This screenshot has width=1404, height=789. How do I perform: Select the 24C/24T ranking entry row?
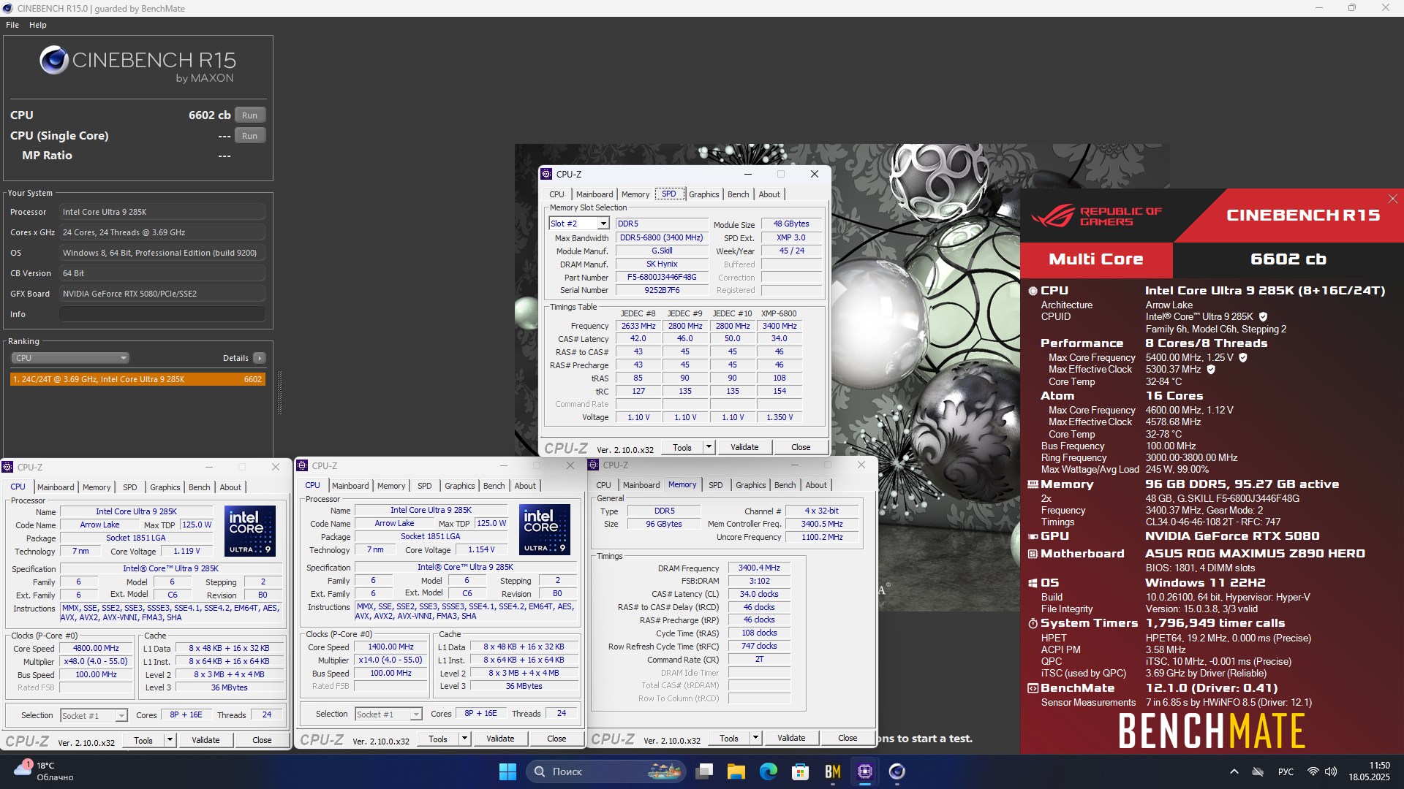(x=137, y=379)
